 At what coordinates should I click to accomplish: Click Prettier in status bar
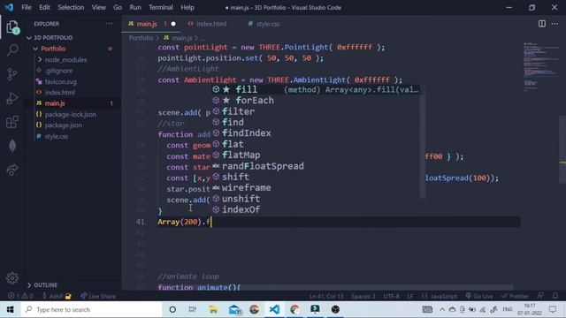515,296
